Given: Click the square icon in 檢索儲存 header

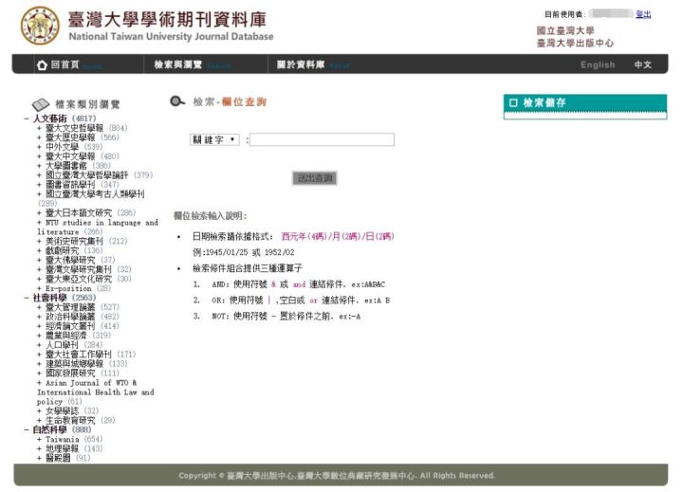Looking at the screenshot, I should click(x=513, y=102).
